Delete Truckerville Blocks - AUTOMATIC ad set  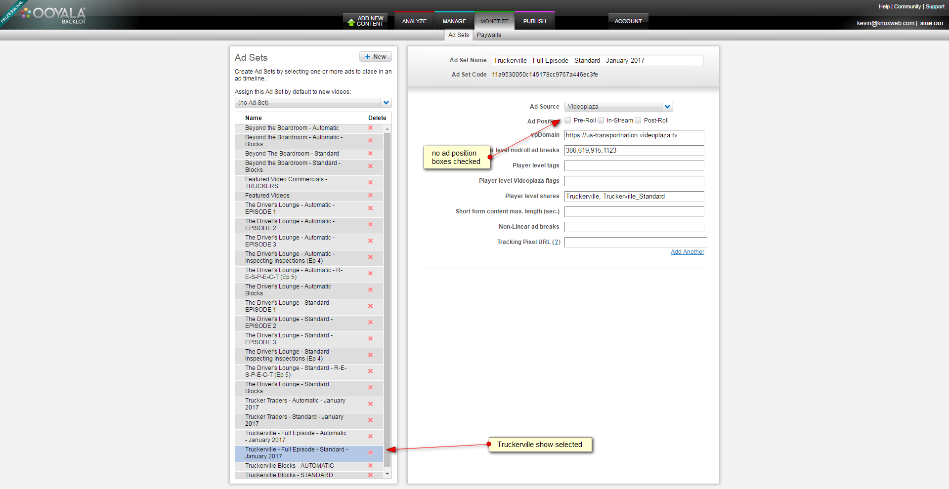click(x=370, y=466)
